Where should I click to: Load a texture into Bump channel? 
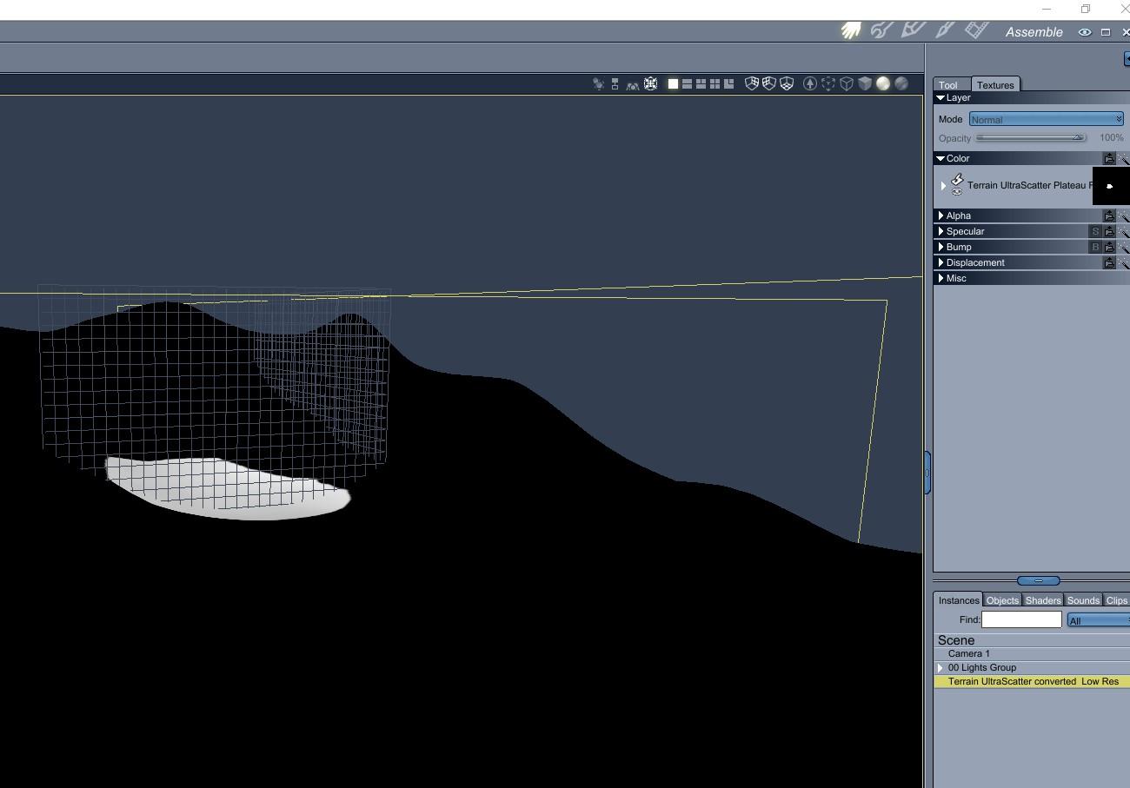coord(1109,247)
